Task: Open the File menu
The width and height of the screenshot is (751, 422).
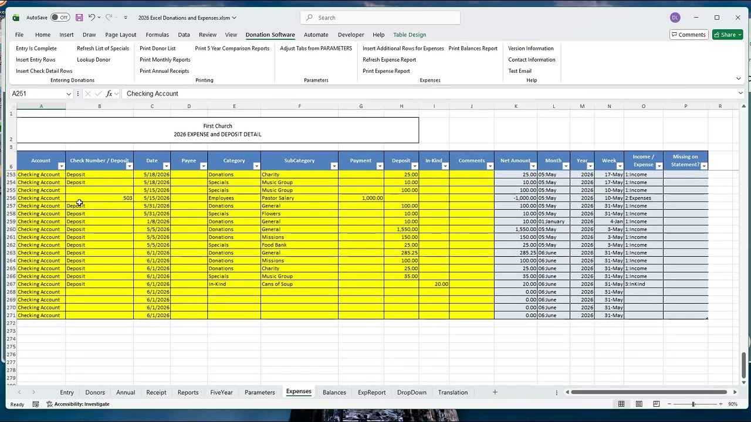Action: click(x=19, y=35)
